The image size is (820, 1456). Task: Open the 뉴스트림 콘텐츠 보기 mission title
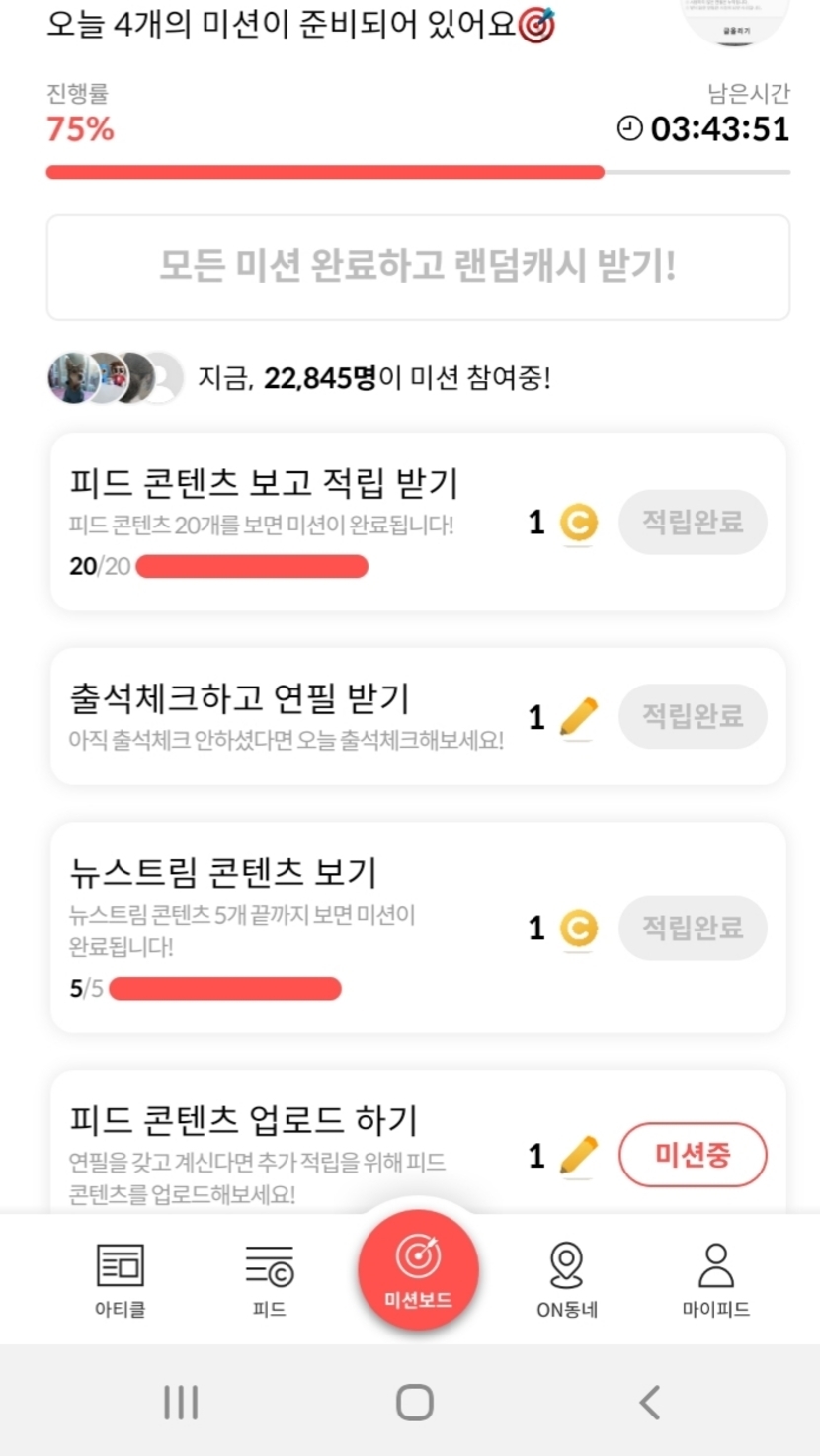coord(223,872)
